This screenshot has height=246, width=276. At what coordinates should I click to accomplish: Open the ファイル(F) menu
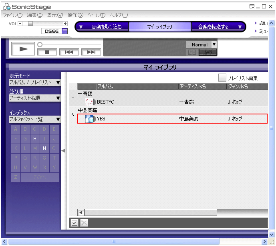[x=13, y=15]
